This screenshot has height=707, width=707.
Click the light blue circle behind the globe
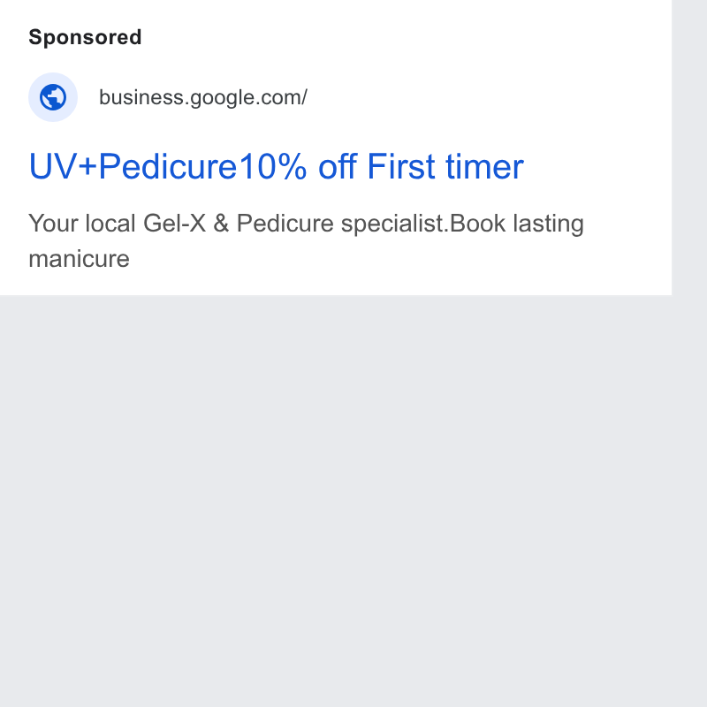53,97
